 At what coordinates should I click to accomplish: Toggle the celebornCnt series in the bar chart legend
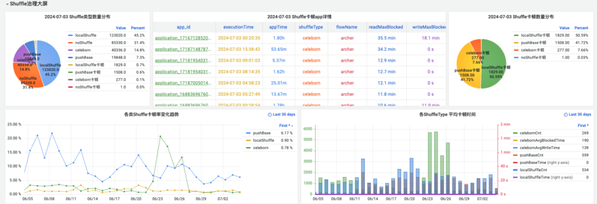coord(530,133)
